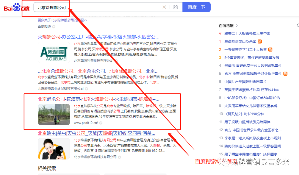Open 跟着二十大报告领略大美中国
This screenshot has height=175, width=299.
click(x=247, y=33)
